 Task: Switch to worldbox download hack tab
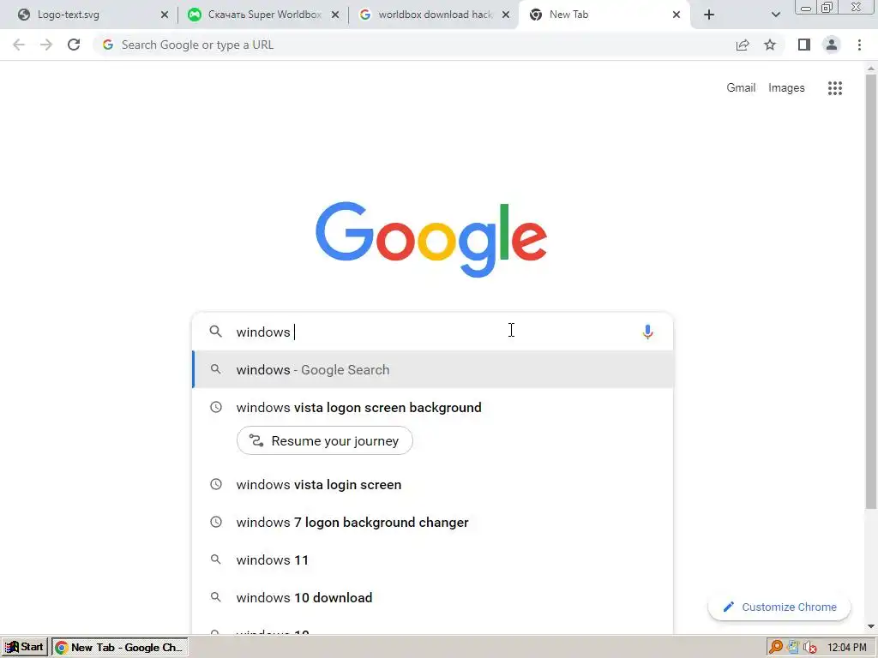point(425,15)
